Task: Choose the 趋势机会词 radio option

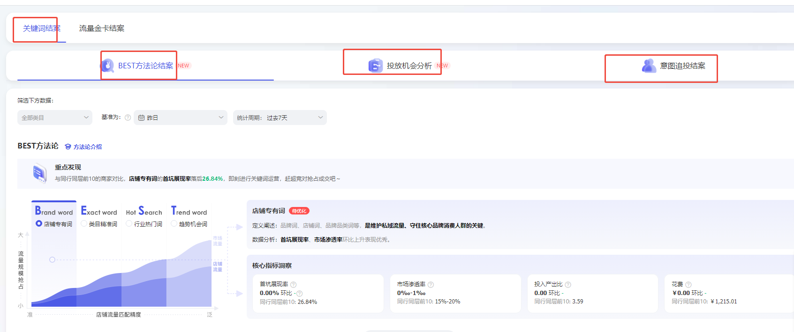Action: click(x=174, y=224)
